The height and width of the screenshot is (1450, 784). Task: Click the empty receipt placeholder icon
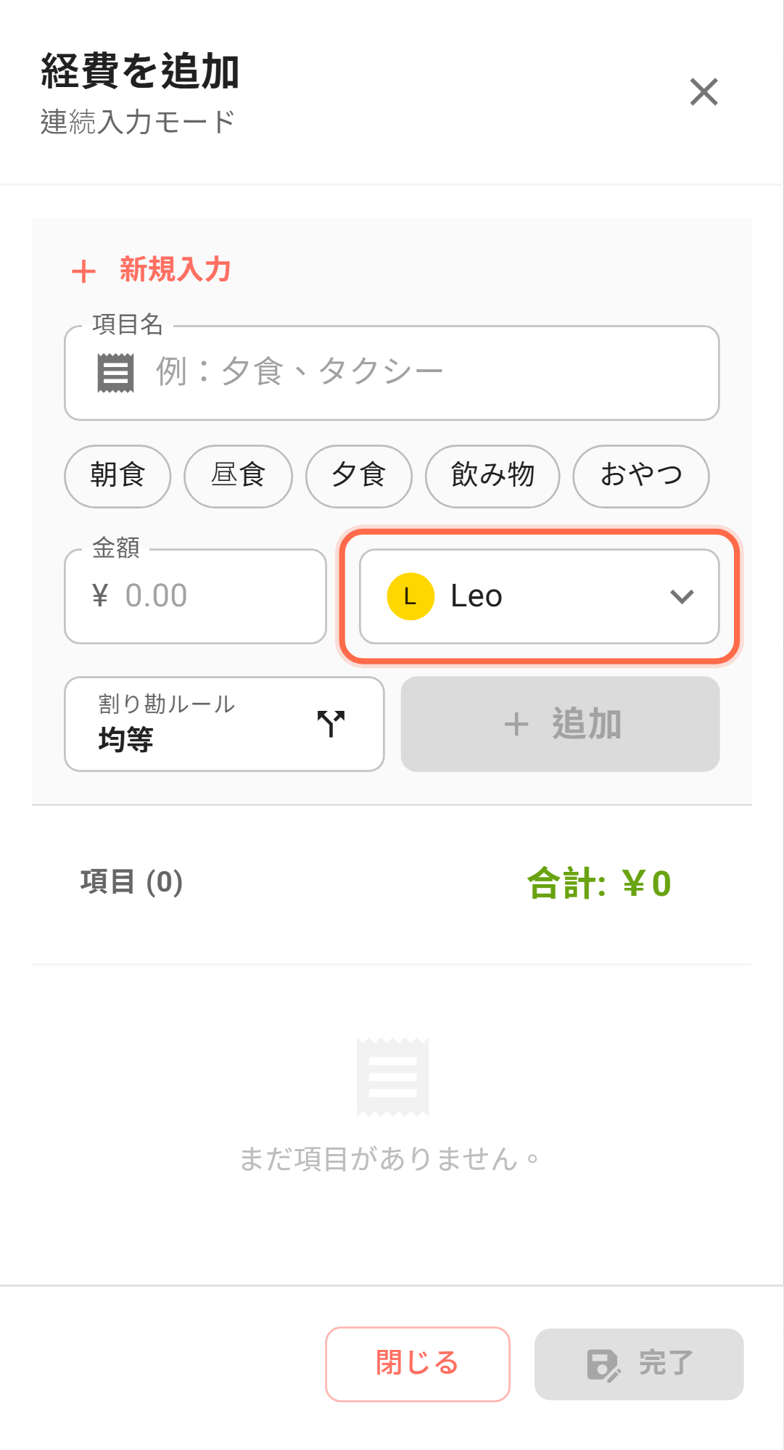[x=392, y=1077]
